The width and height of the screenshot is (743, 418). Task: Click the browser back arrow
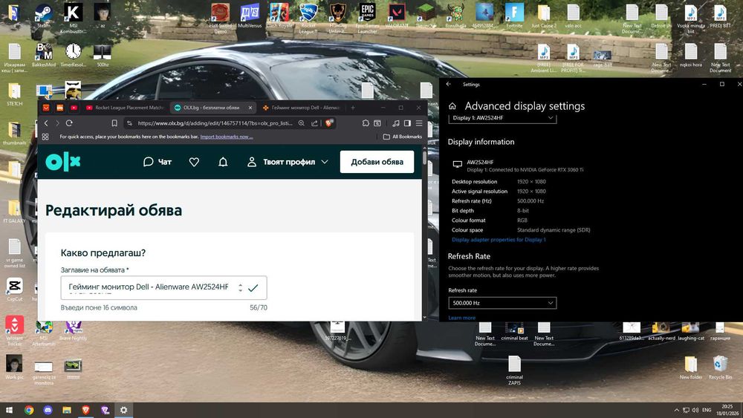pyautogui.click(x=46, y=123)
